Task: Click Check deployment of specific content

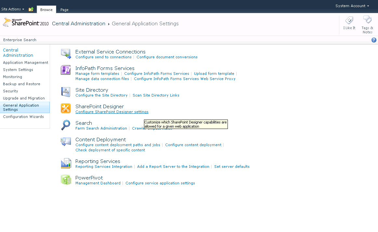Action: pyautogui.click(x=110, y=150)
